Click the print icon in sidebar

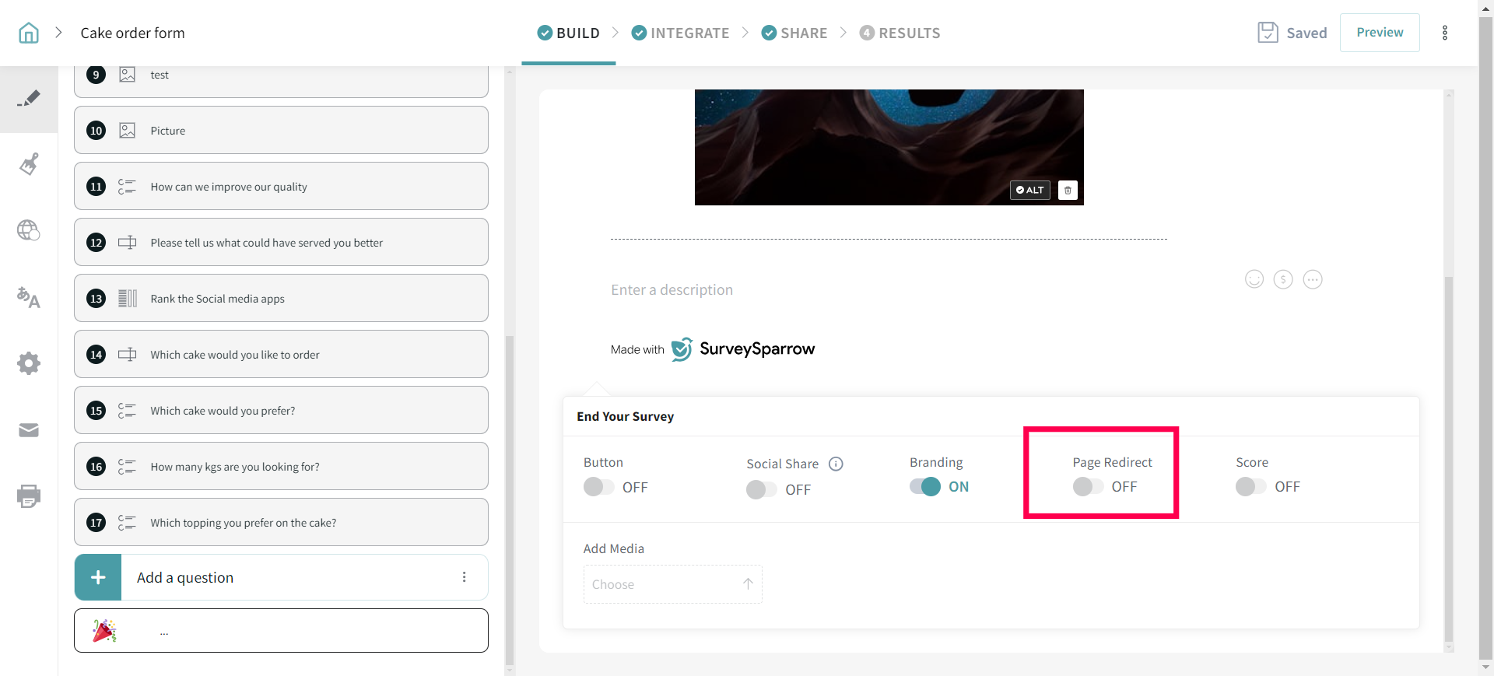29,496
